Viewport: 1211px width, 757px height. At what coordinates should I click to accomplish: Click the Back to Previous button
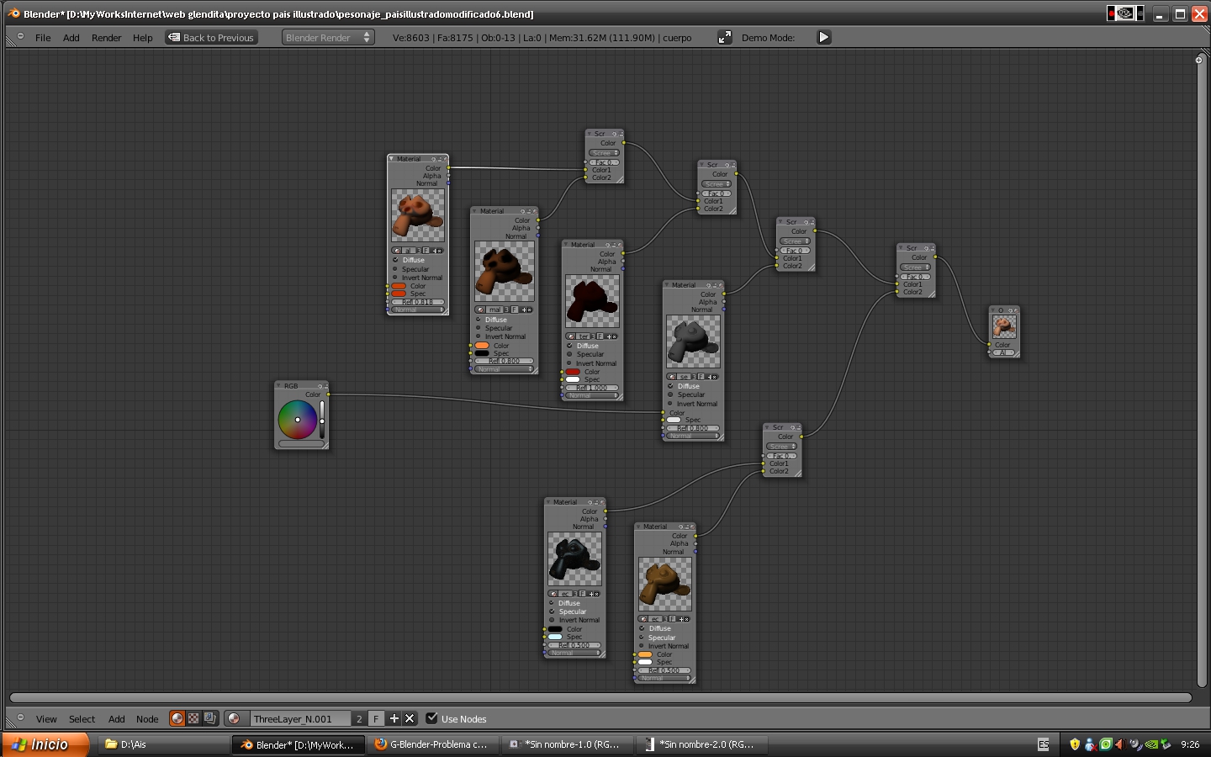point(211,37)
